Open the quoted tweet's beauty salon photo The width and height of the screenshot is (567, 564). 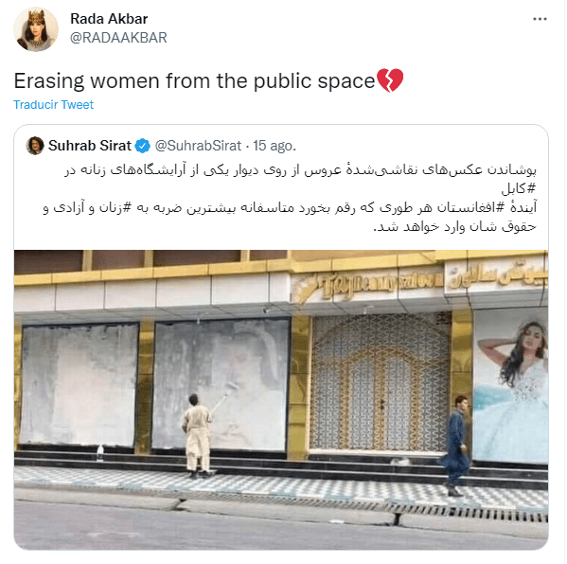click(x=281, y=399)
